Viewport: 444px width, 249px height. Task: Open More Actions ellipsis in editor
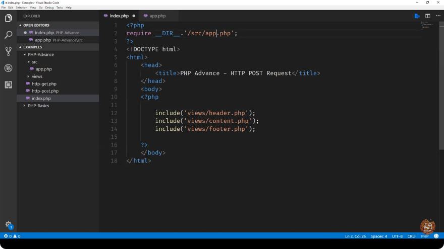click(438, 16)
